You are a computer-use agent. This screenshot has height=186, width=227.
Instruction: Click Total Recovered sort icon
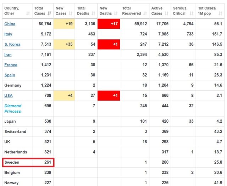tap(145, 13)
